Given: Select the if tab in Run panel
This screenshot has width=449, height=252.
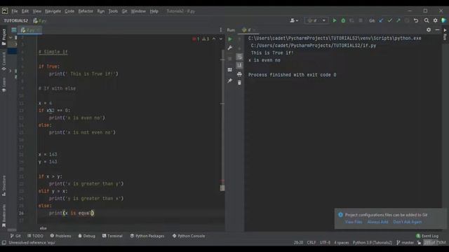Looking at the screenshot, I should (x=248, y=30).
